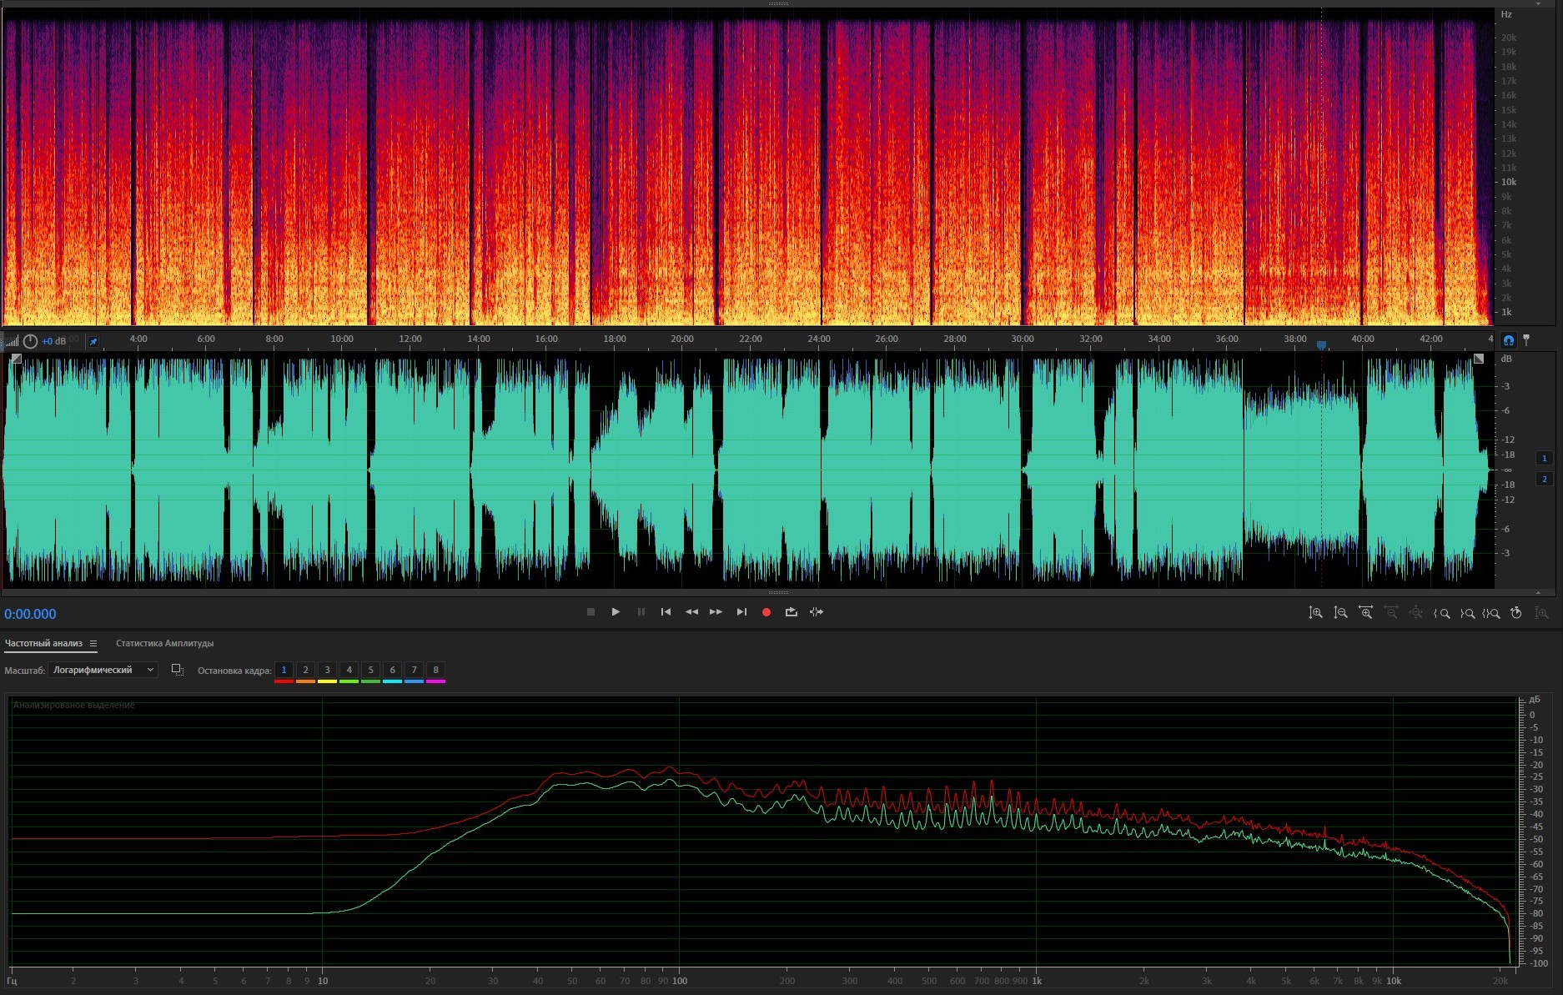Start playback with the Play button
The image size is (1563, 995).
click(x=616, y=612)
